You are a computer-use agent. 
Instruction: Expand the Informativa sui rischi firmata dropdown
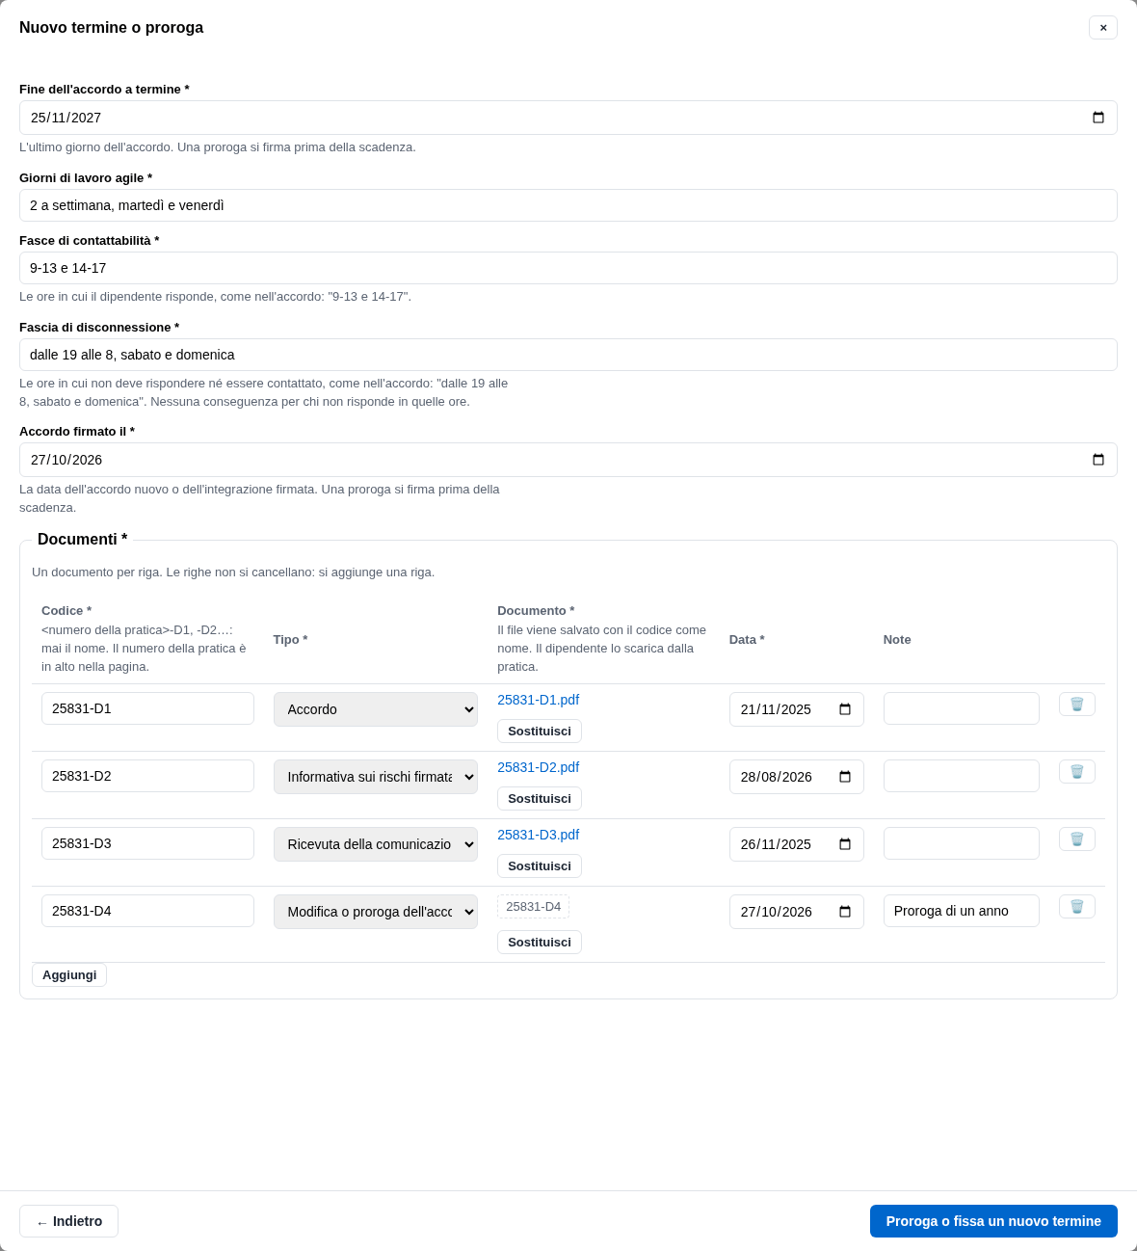point(376,777)
